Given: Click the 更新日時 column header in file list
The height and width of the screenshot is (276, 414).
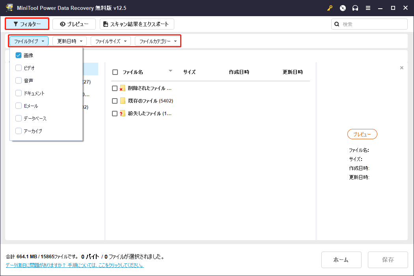Looking at the screenshot, I should point(293,72).
